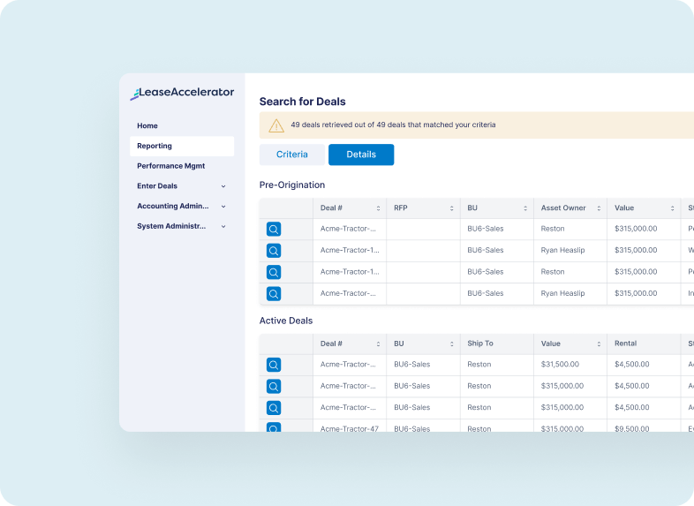Click magnifier icon for first Pre-Origination deal
Image resolution: width=694 pixels, height=506 pixels.
(x=274, y=230)
